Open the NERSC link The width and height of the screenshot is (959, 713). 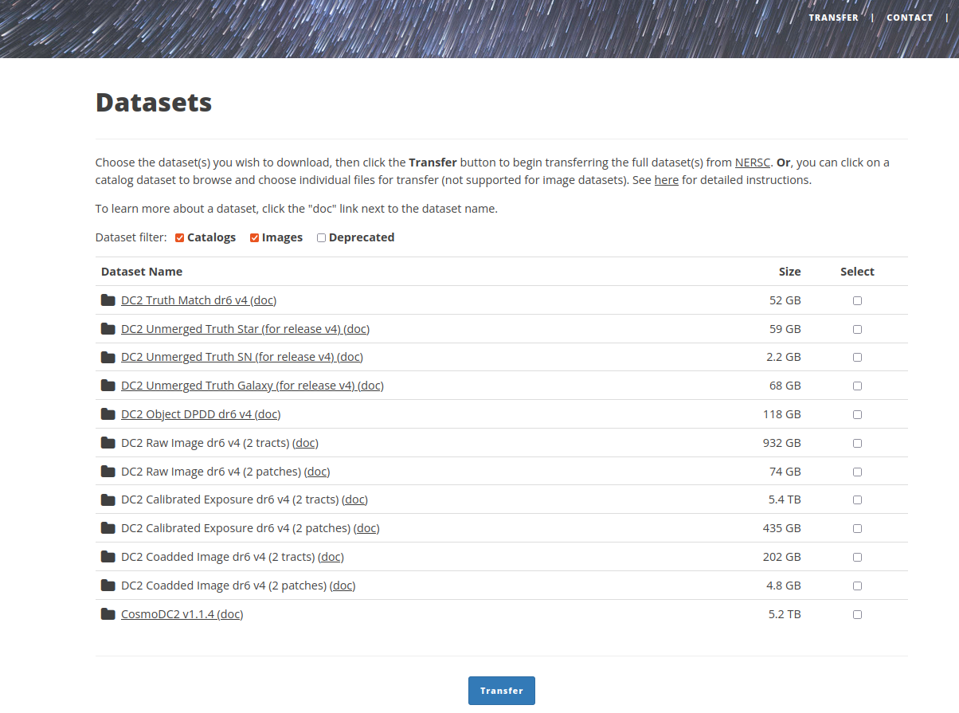753,163
